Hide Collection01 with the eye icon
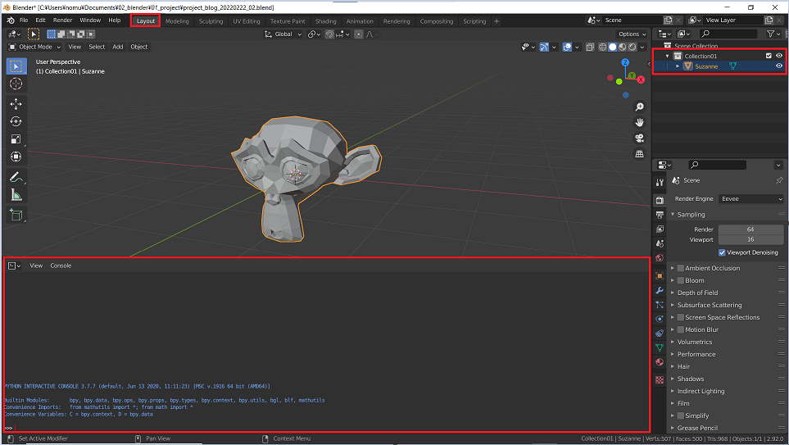 pos(779,56)
